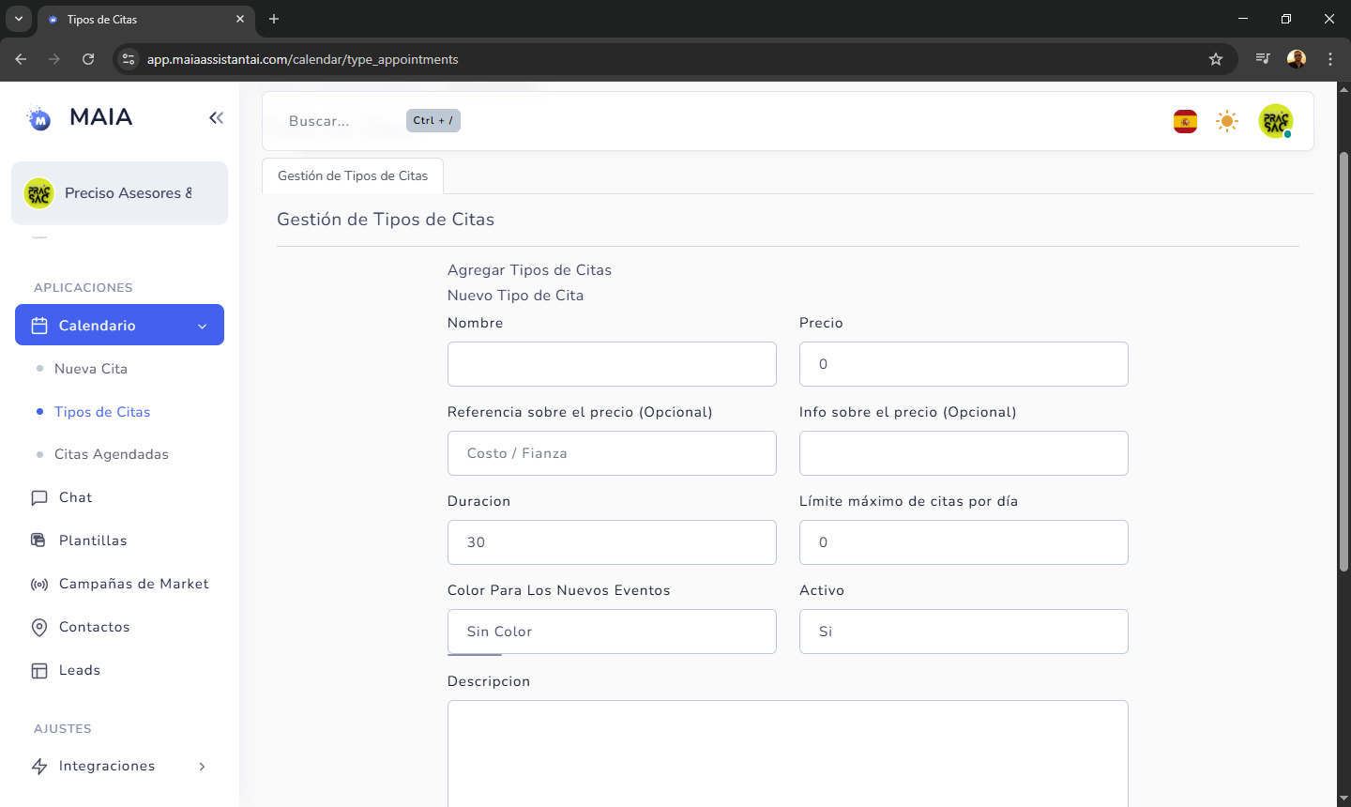Open the Activo dropdown
Viewport: 1351px width, 807px height.
point(963,632)
